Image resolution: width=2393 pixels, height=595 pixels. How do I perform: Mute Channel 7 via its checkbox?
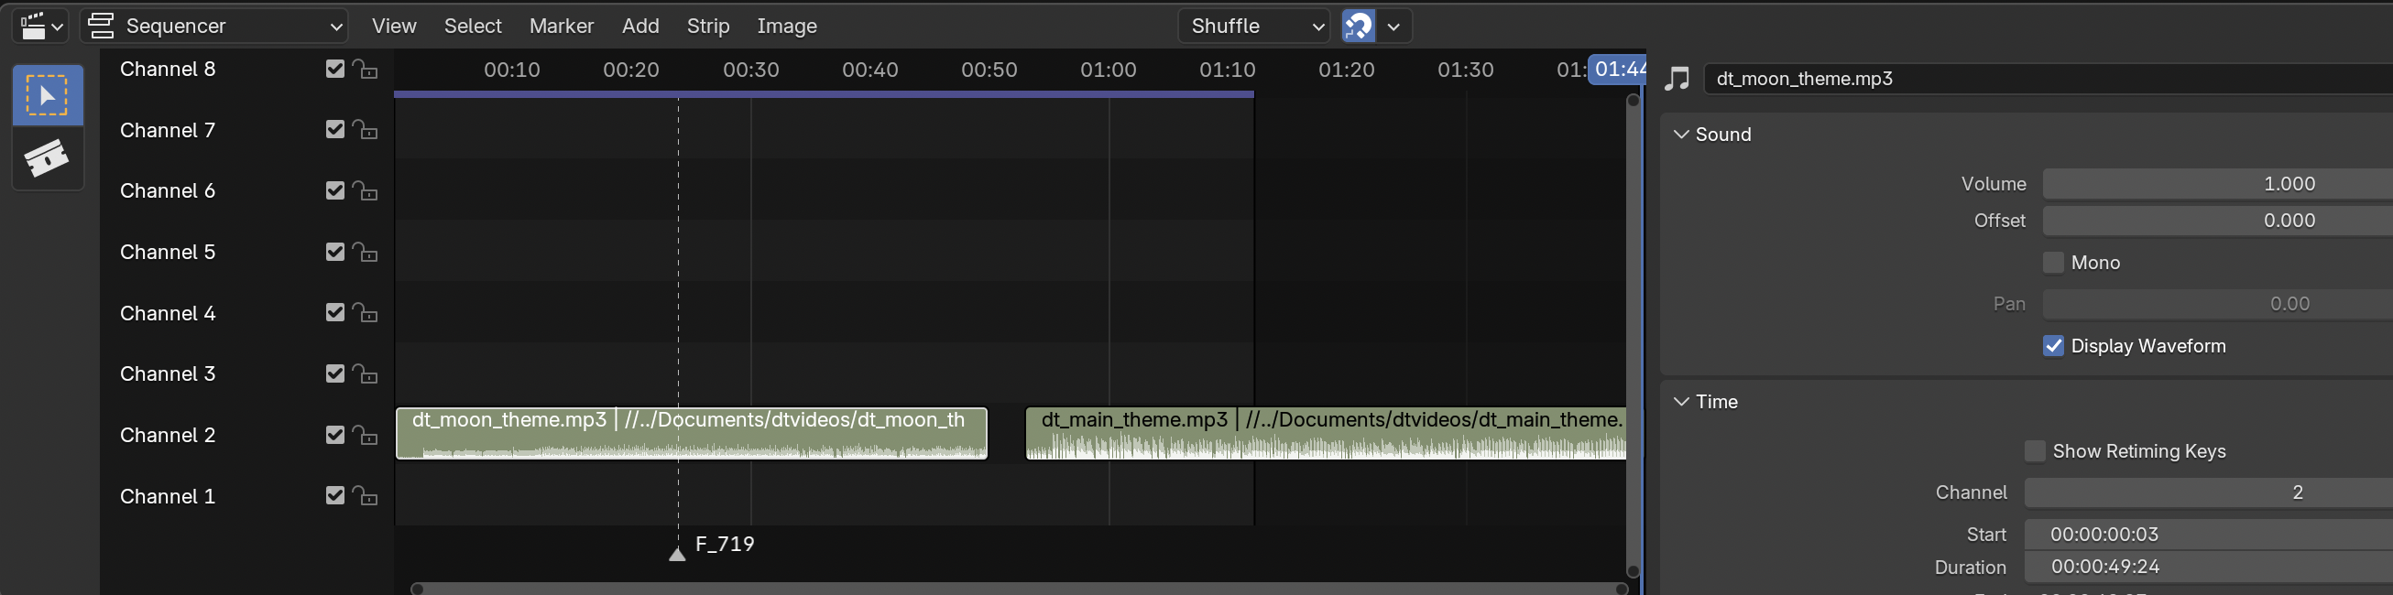[x=335, y=129]
